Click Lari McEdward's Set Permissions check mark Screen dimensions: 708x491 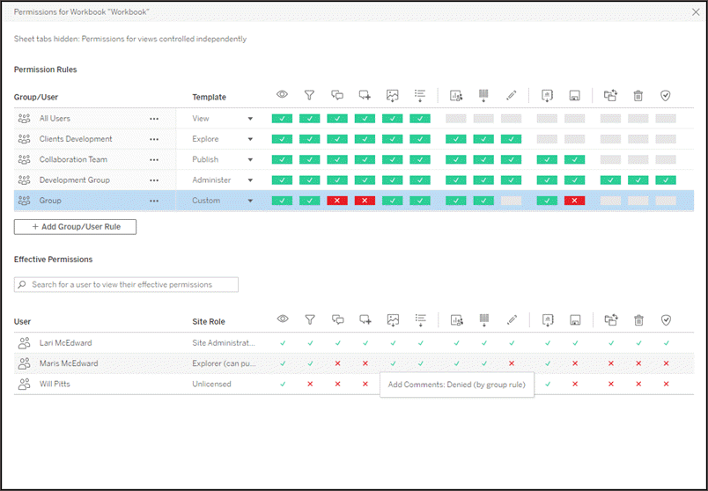(666, 343)
